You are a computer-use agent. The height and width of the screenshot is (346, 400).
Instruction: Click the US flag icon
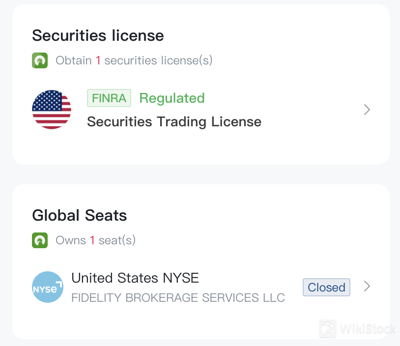click(52, 110)
